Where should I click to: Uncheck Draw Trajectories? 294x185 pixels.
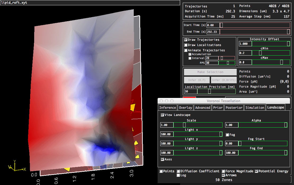pos(186,40)
